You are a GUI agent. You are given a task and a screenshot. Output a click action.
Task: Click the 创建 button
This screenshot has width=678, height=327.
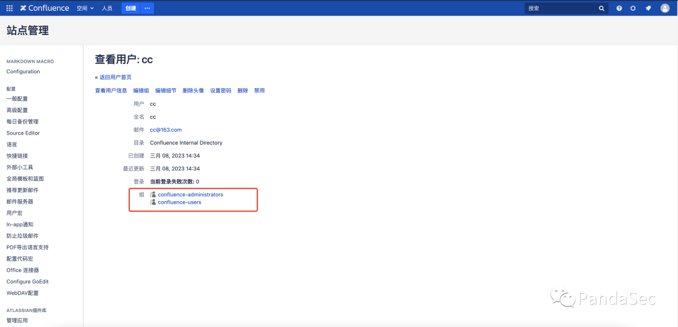click(131, 8)
